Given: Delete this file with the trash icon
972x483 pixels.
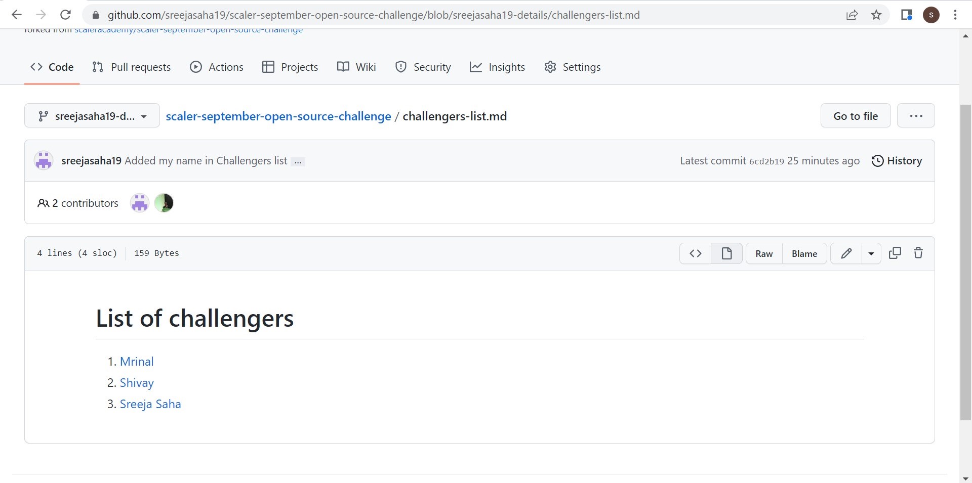Looking at the screenshot, I should (918, 253).
